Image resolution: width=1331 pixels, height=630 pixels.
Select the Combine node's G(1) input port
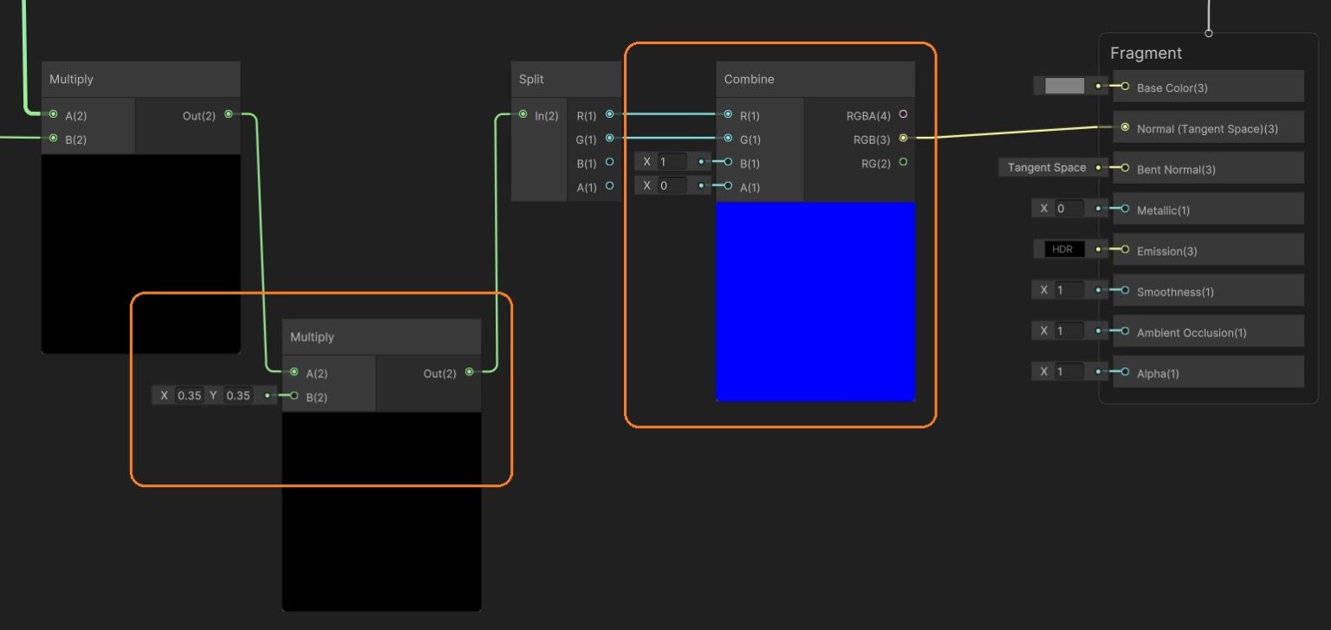pos(728,138)
